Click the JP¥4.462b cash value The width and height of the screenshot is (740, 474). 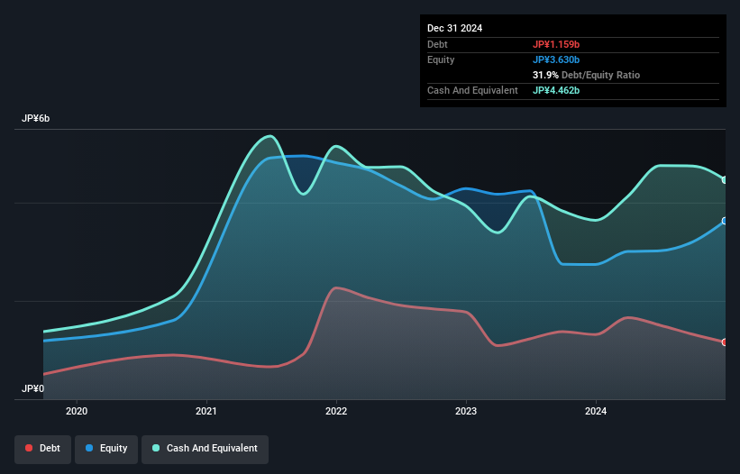click(556, 90)
